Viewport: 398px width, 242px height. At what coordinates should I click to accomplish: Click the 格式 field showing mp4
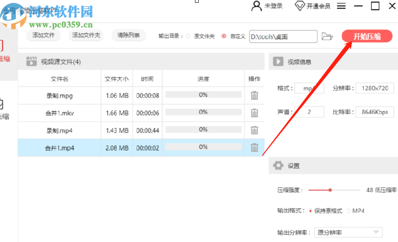[309, 88]
